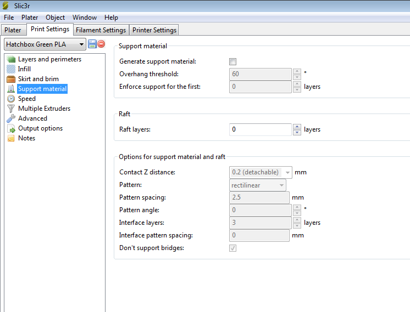Screen dimensions: 410x312
Task: Click the Notes yellow note icon
Action: click(x=11, y=138)
